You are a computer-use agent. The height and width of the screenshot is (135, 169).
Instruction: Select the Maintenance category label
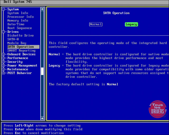pyautogui.click(x=18, y=69)
